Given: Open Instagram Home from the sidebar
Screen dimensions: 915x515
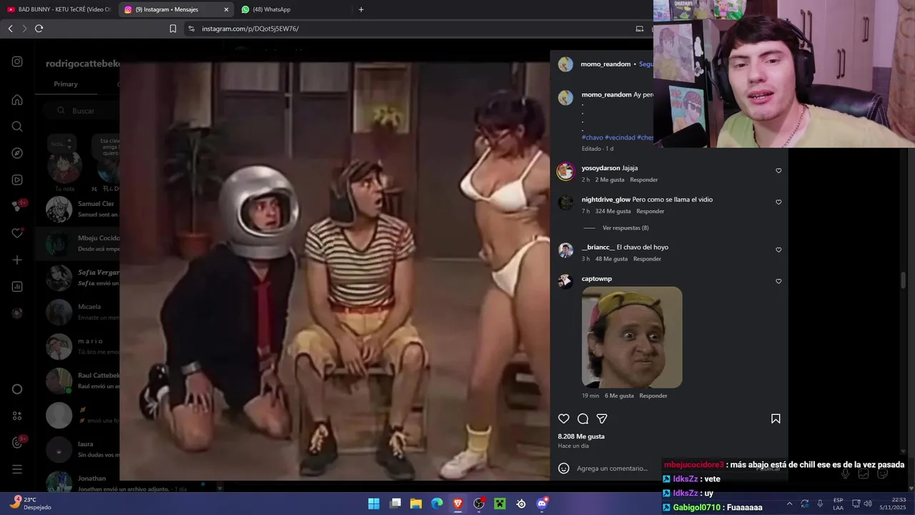Looking at the screenshot, I should point(17,100).
